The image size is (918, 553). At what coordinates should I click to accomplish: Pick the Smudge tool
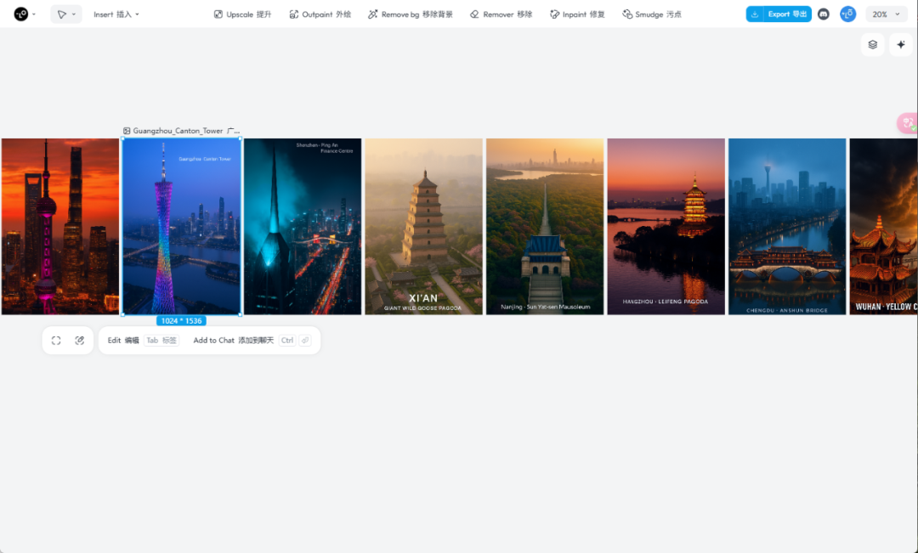tap(651, 14)
